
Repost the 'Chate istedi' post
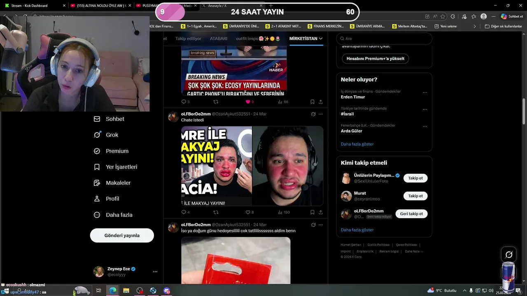(216, 212)
